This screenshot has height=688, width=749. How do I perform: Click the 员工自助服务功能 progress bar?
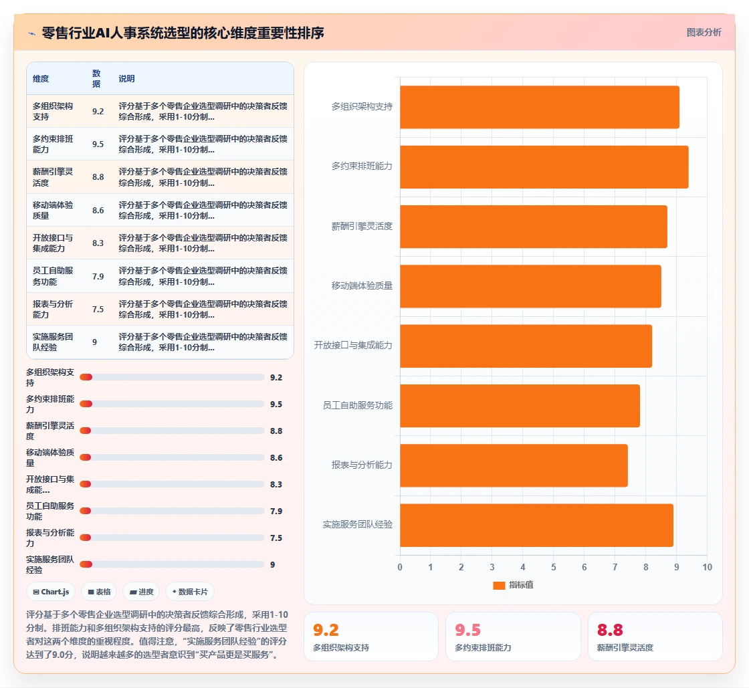point(172,511)
